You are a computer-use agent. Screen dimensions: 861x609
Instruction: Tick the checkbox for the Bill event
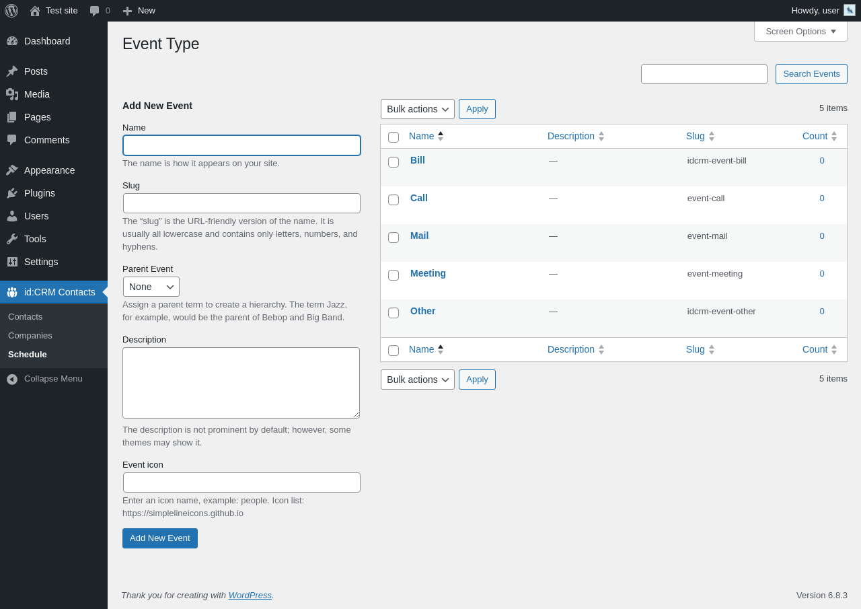(x=394, y=162)
